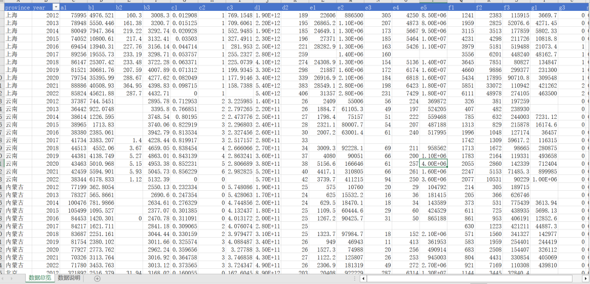
Task: Select the 上海 cell in the 2012 row
Action: coord(17,15)
